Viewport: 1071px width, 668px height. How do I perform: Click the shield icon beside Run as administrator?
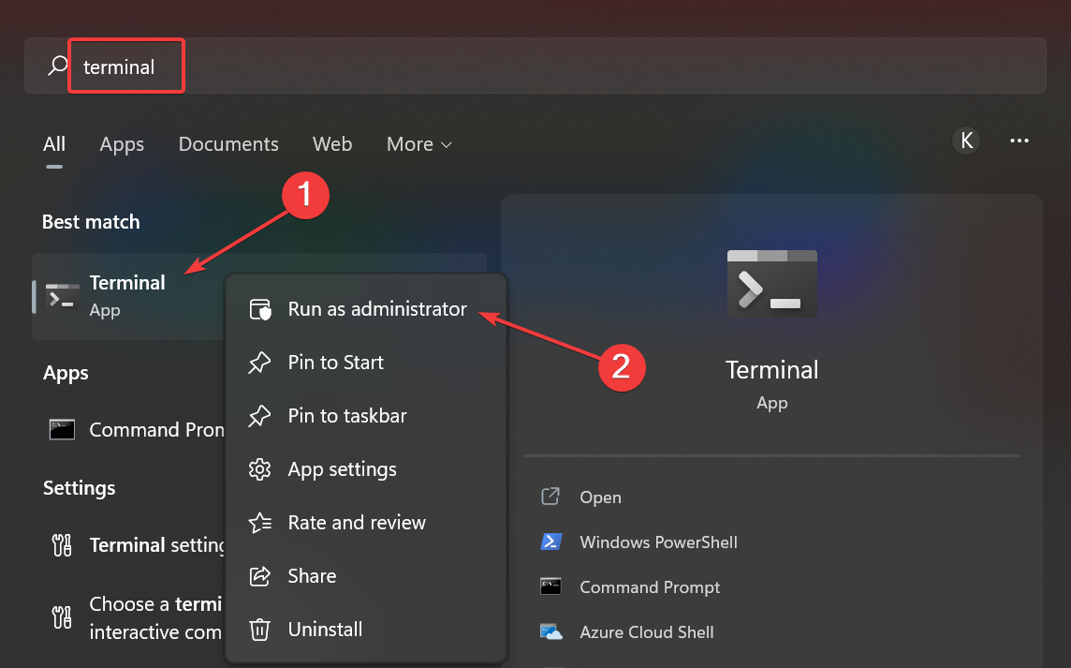[x=259, y=309]
